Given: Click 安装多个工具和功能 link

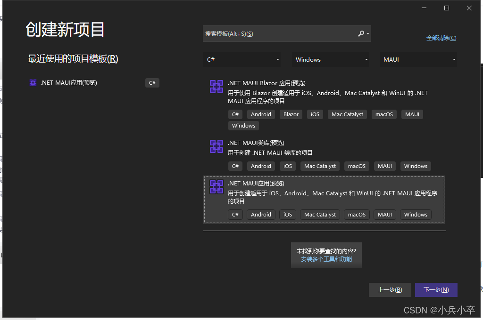Looking at the screenshot, I should point(326,259).
